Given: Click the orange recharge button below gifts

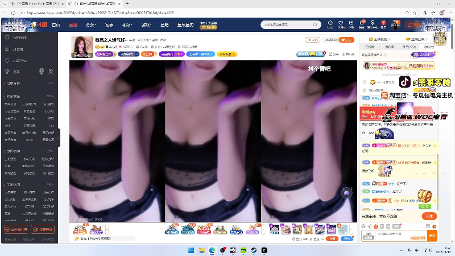Looking at the screenshot, I should pos(332,238).
